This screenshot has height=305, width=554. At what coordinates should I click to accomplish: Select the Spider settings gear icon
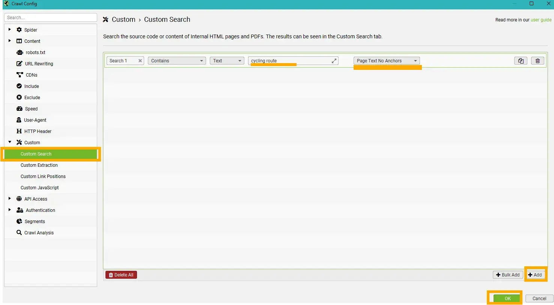coord(19,30)
